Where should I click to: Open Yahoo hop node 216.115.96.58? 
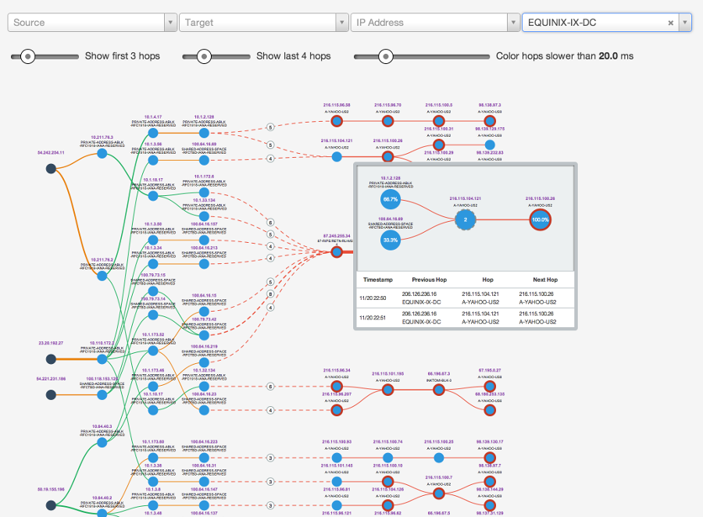(337, 121)
